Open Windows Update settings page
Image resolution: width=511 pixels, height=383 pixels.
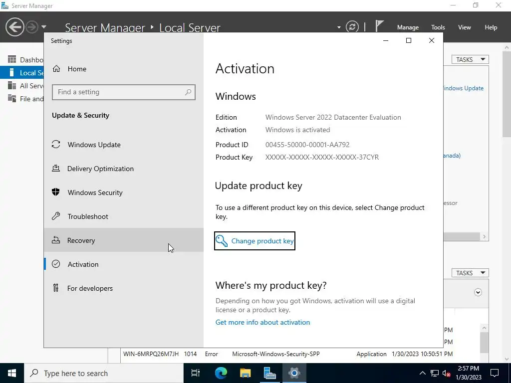[124, 145]
